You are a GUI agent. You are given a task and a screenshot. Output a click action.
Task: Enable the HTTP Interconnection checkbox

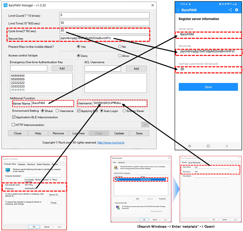click(x=14, y=125)
